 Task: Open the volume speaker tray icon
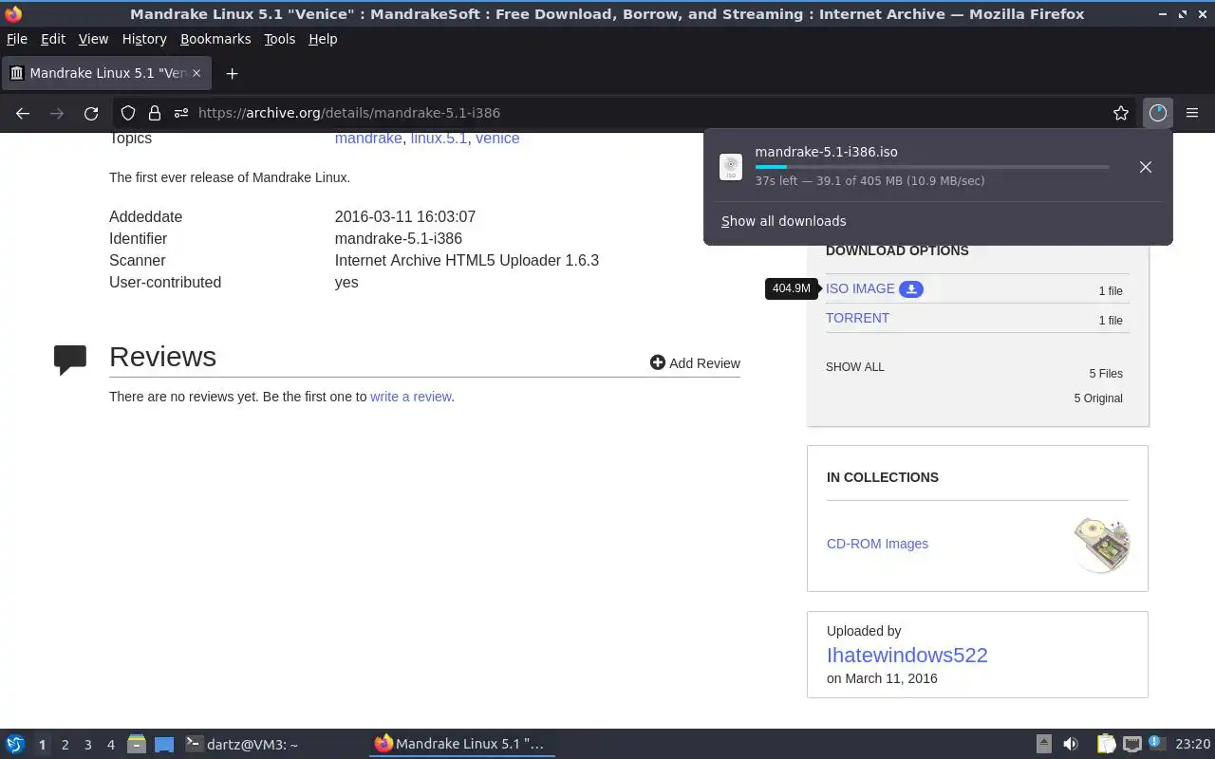[1071, 745]
